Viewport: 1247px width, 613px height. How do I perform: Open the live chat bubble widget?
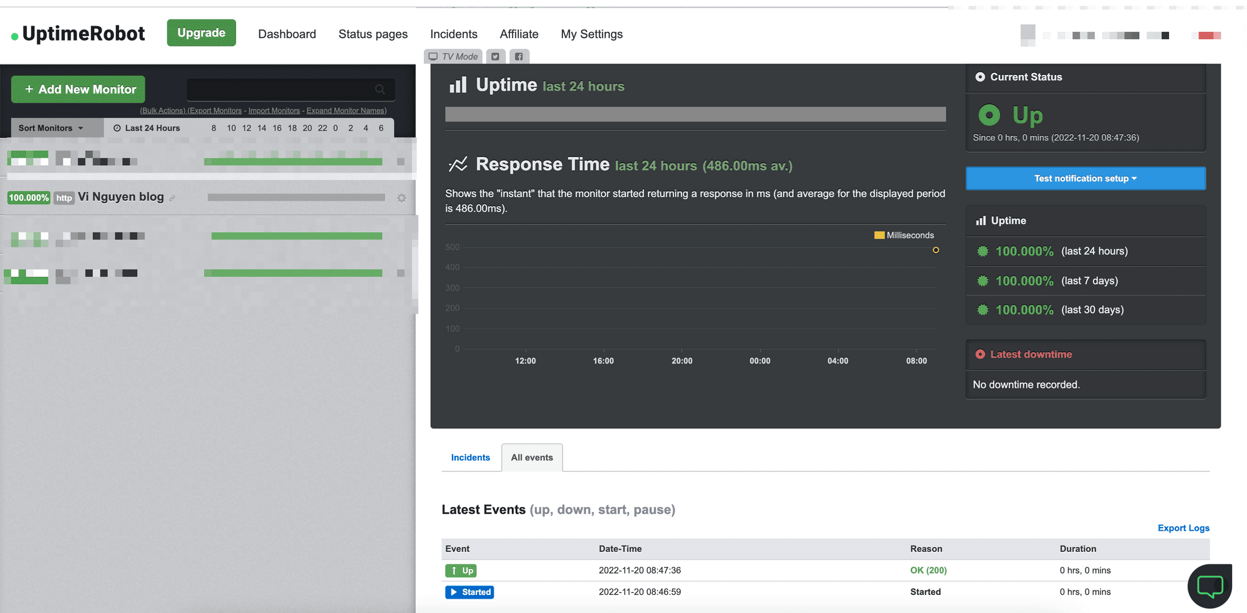(1210, 586)
